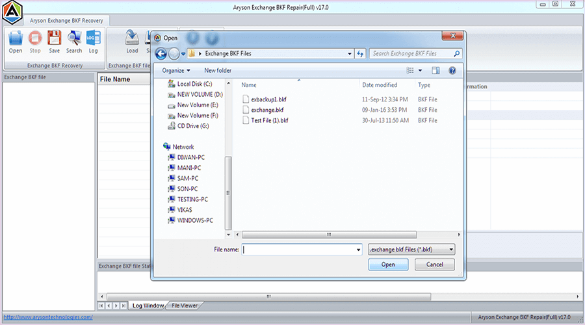The height and width of the screenshot is (325, 585).
Task: Select CD Drive (G:)
Action: click(x=188, y=126)
